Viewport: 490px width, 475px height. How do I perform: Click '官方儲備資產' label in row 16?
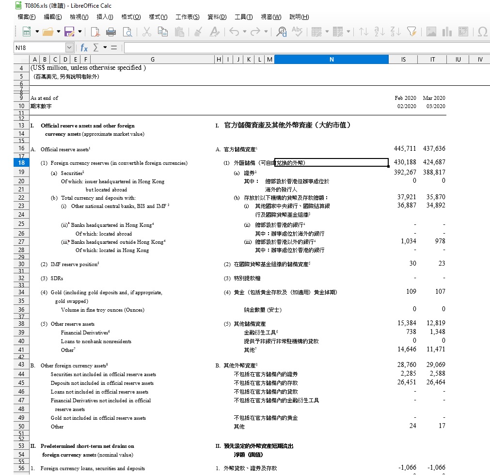pyautogui.click(x=240, y=149)
